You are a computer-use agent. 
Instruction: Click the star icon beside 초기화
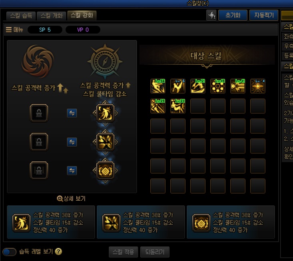[211, 15]
